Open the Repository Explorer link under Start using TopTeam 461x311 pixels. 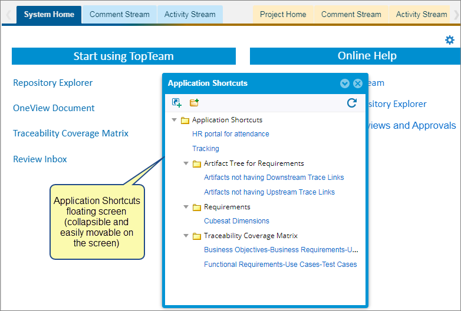coord(53,83)
